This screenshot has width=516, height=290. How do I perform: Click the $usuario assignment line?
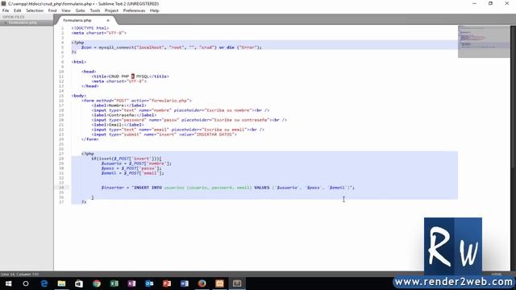(136, 164)
